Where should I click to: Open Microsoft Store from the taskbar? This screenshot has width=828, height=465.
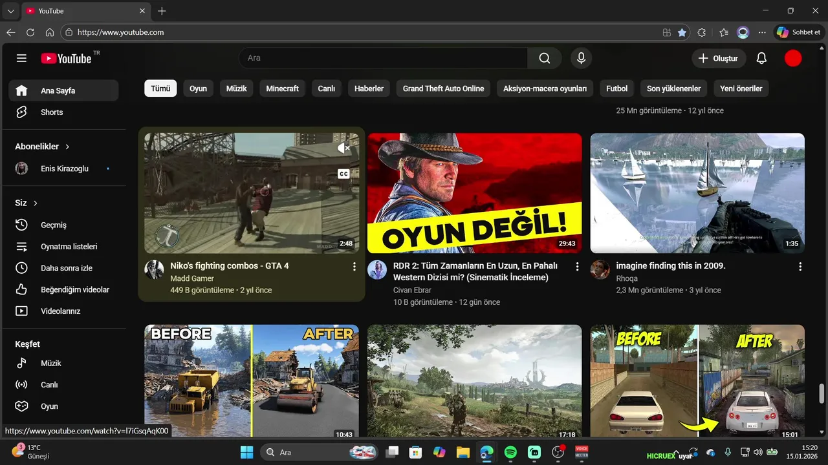[x=415, y=452]
